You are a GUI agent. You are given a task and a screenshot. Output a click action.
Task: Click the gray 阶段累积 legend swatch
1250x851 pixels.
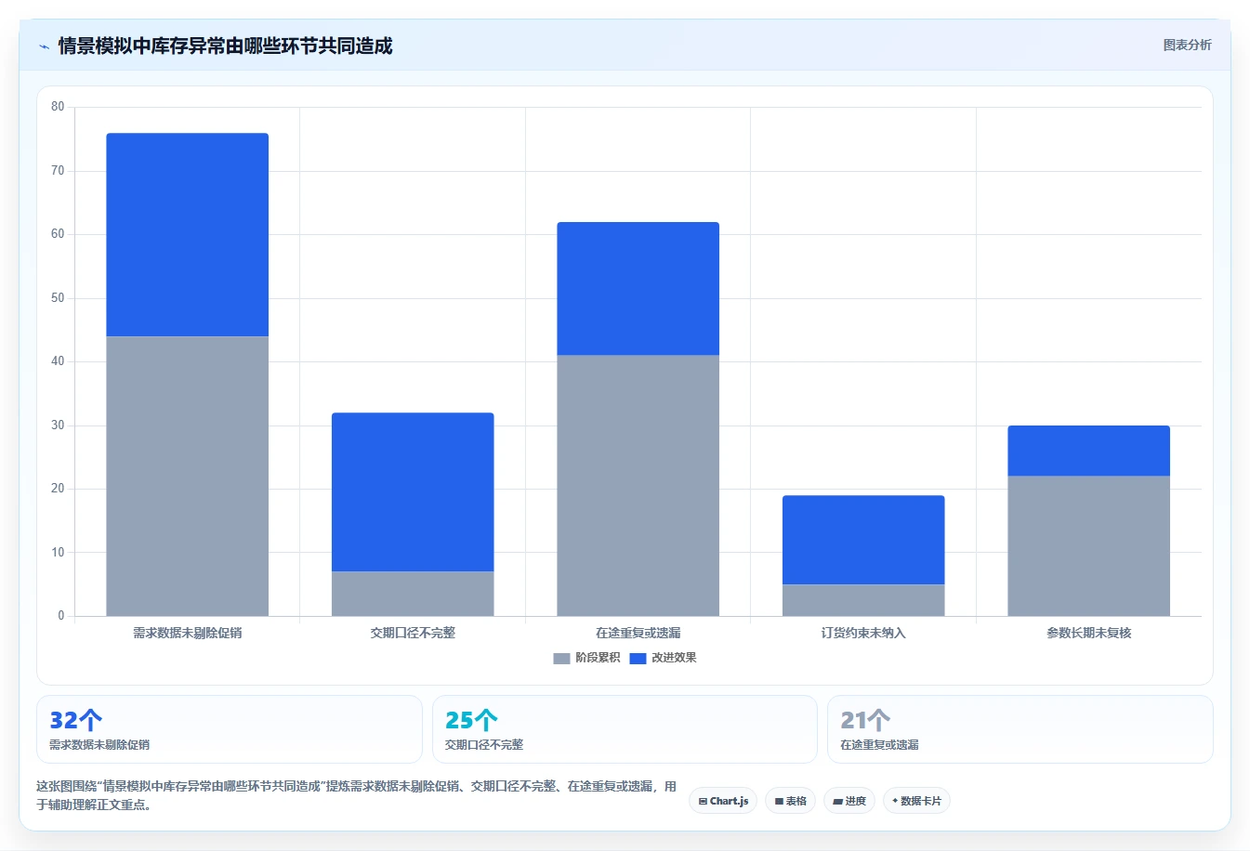[x=561, y=658]
